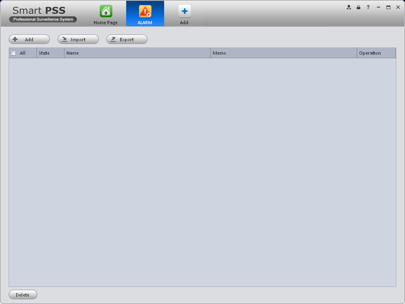Click the Delete button
This screenshot has width=405, height=304.
pos(23,294)
